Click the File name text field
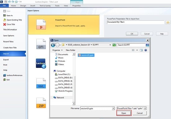Screen dimensions: 171x119 (96, 108)
